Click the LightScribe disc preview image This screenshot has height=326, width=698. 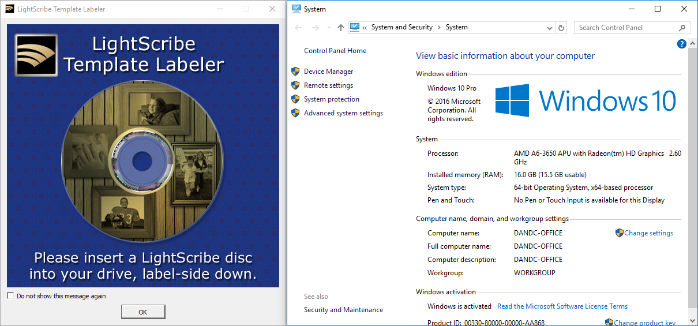coord(142,160)
